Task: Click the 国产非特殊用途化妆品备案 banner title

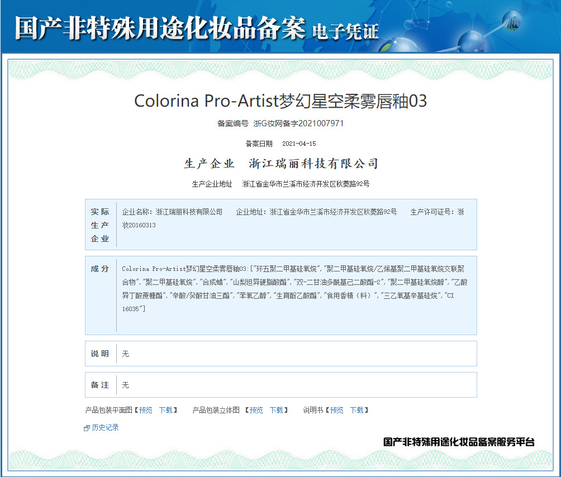Action: pos(160,28)
